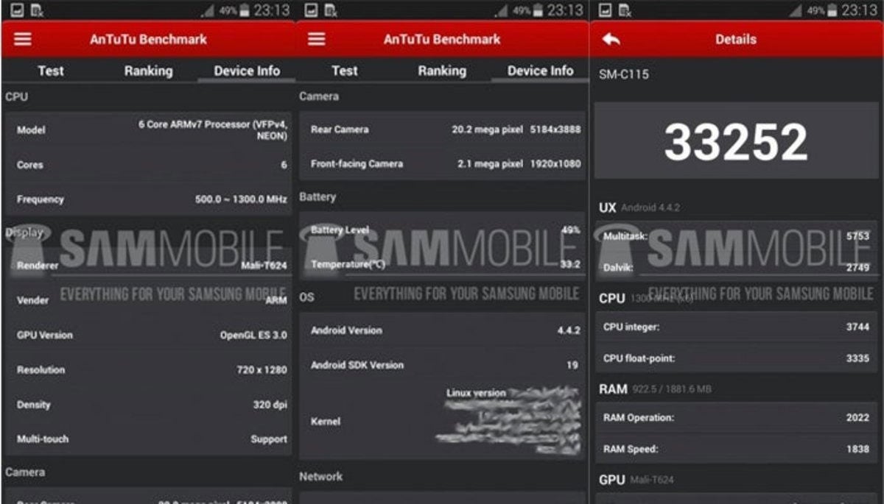The height and width of the screenshot is (504, 884).
Task: Tap the back arrow in the Details header
Action: point(611,39)
